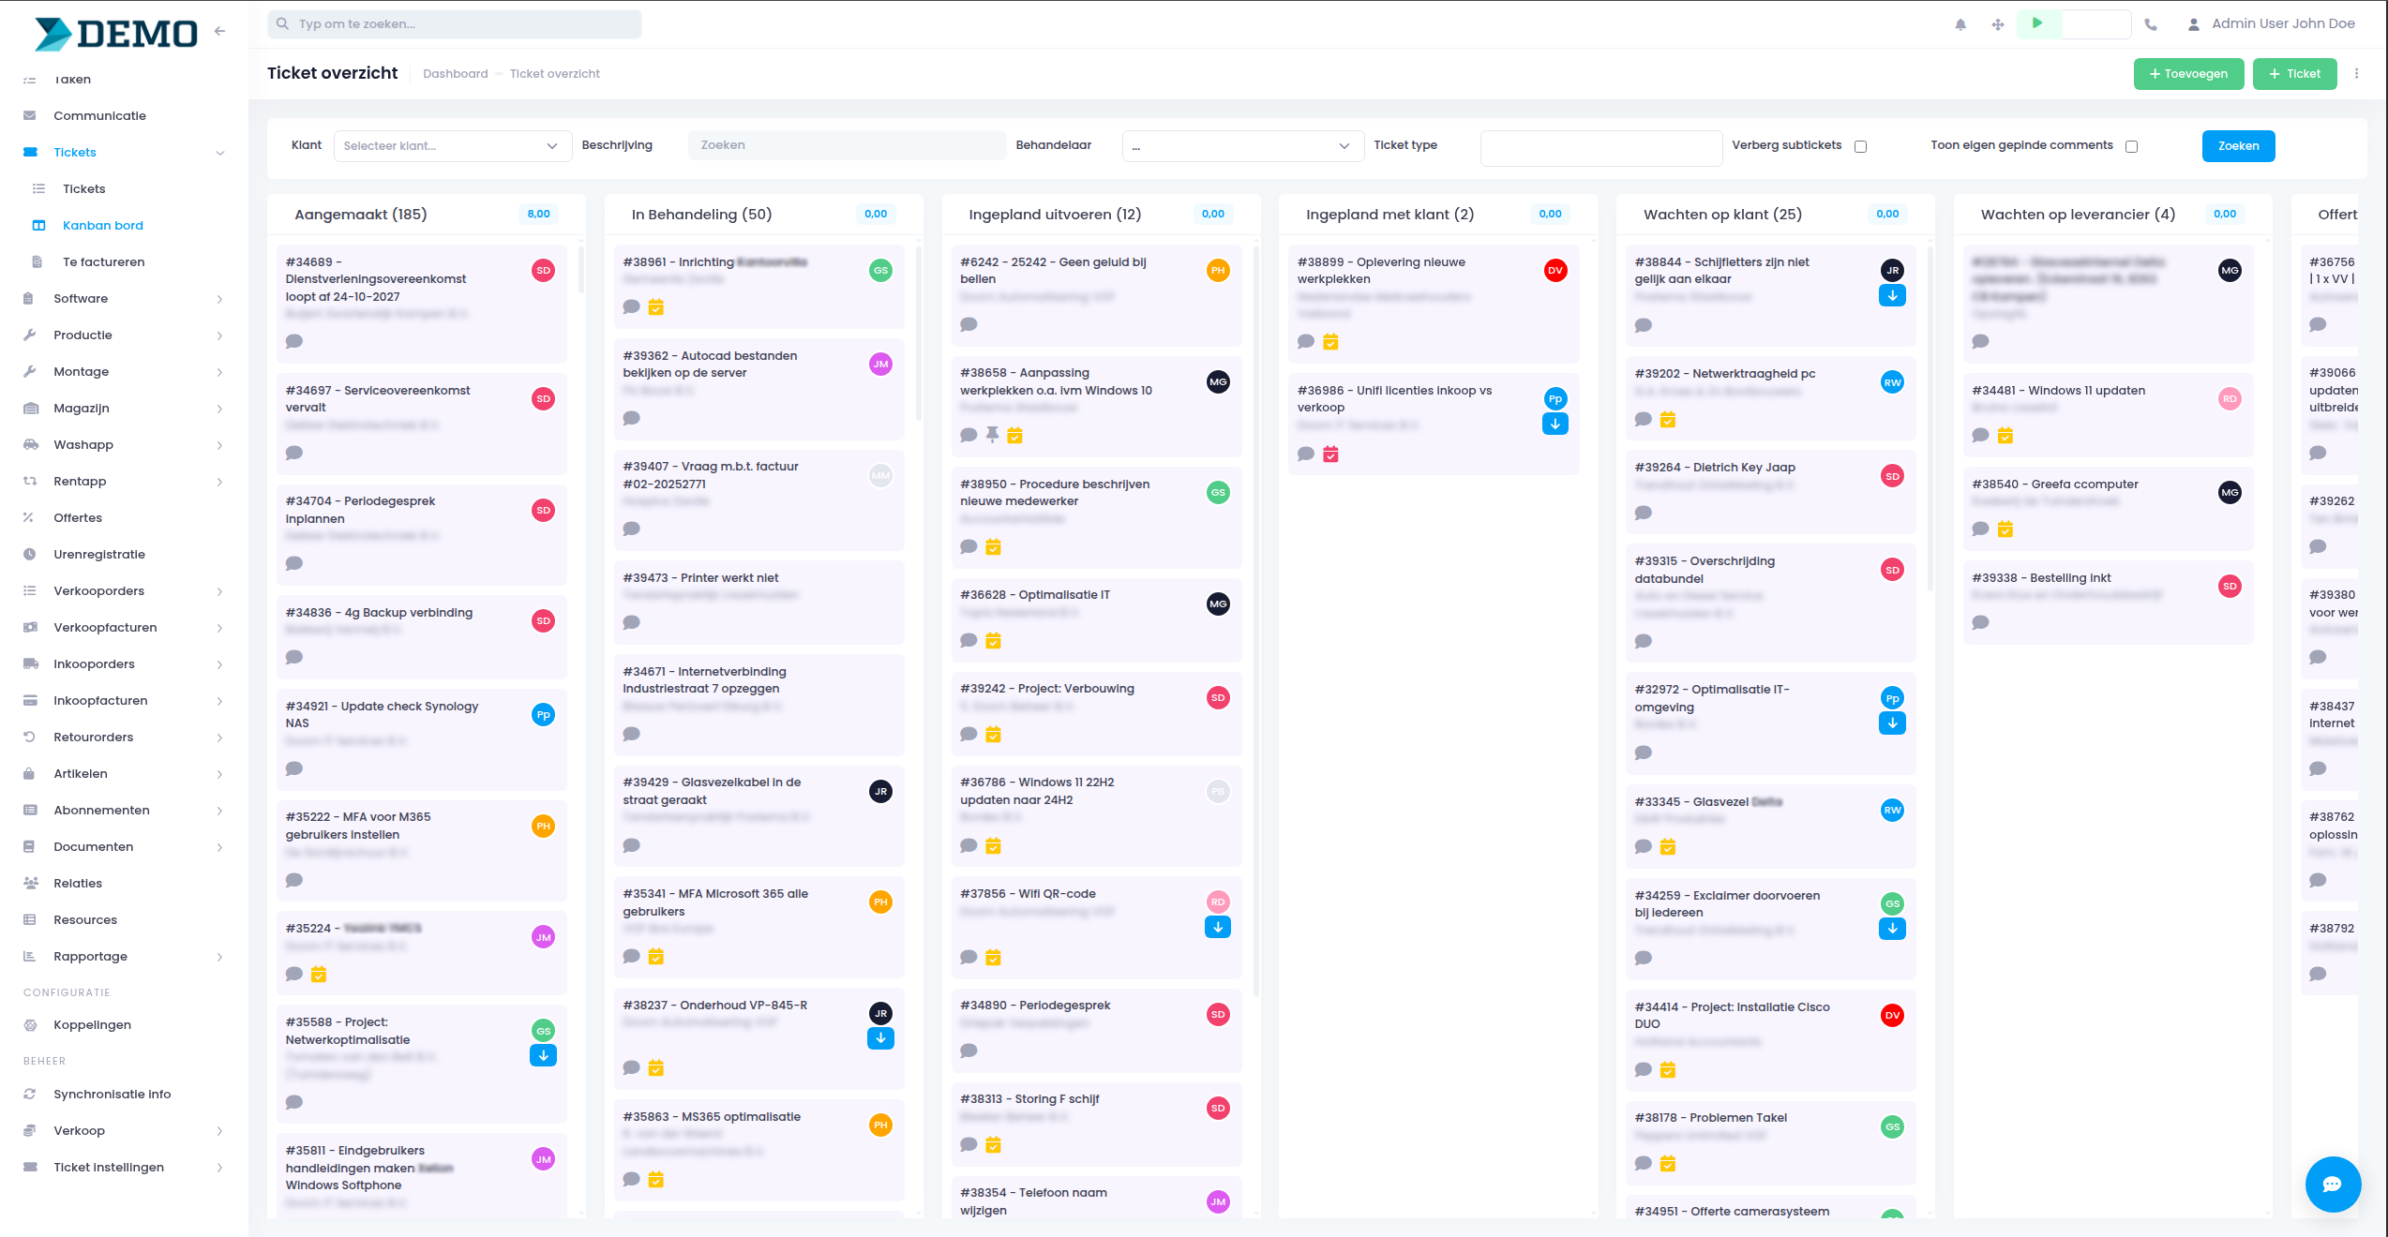The image size is (2388, 1237).
Task: Click the green play timer icon
Action: click(x=2037, y=23)
